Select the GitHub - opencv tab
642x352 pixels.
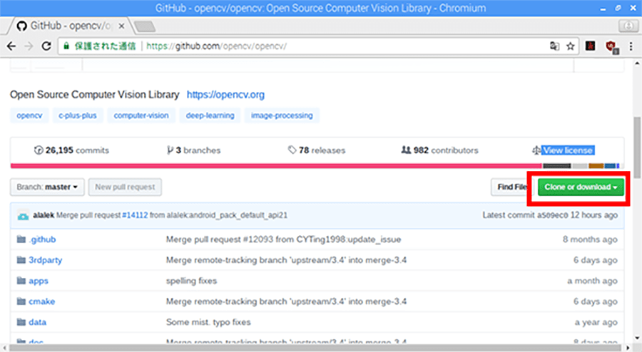pyautogui.click(x=71, y=26)
